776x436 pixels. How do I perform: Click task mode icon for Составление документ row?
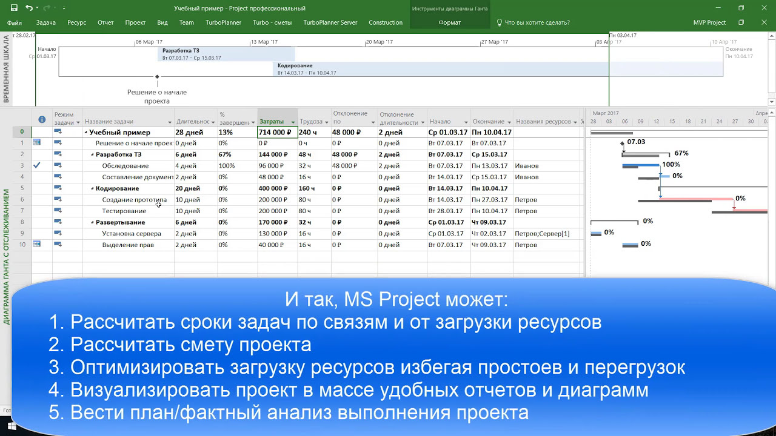(x=58, y=177)
